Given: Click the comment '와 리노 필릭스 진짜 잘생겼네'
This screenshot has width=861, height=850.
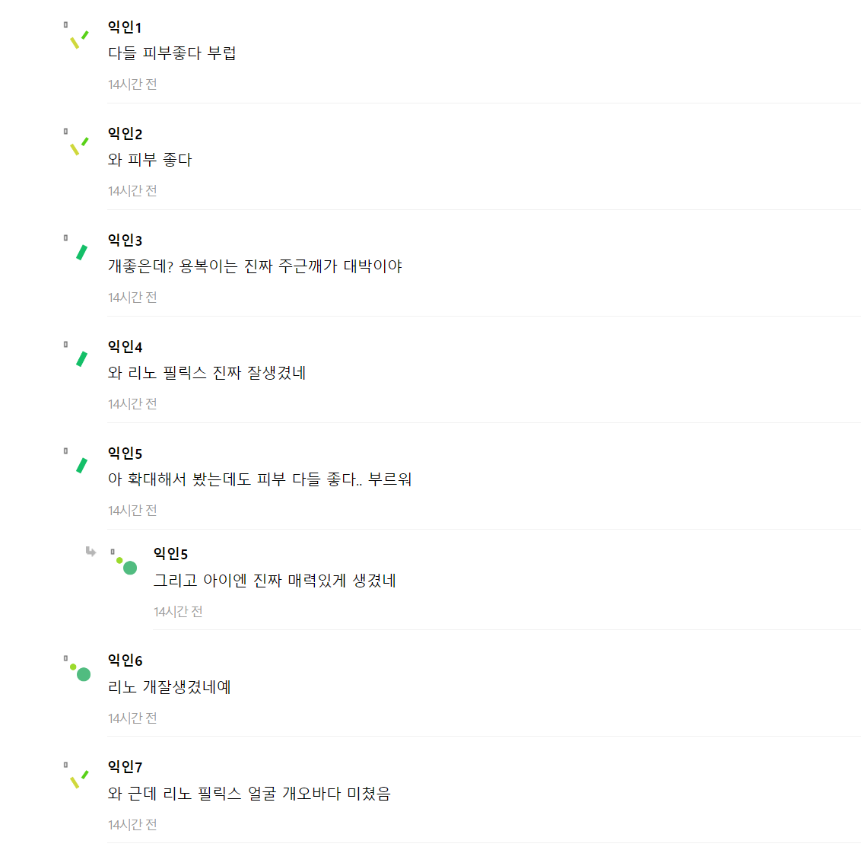Looking at the screenshot, I should pyautogui.click(x=207, y=373).
